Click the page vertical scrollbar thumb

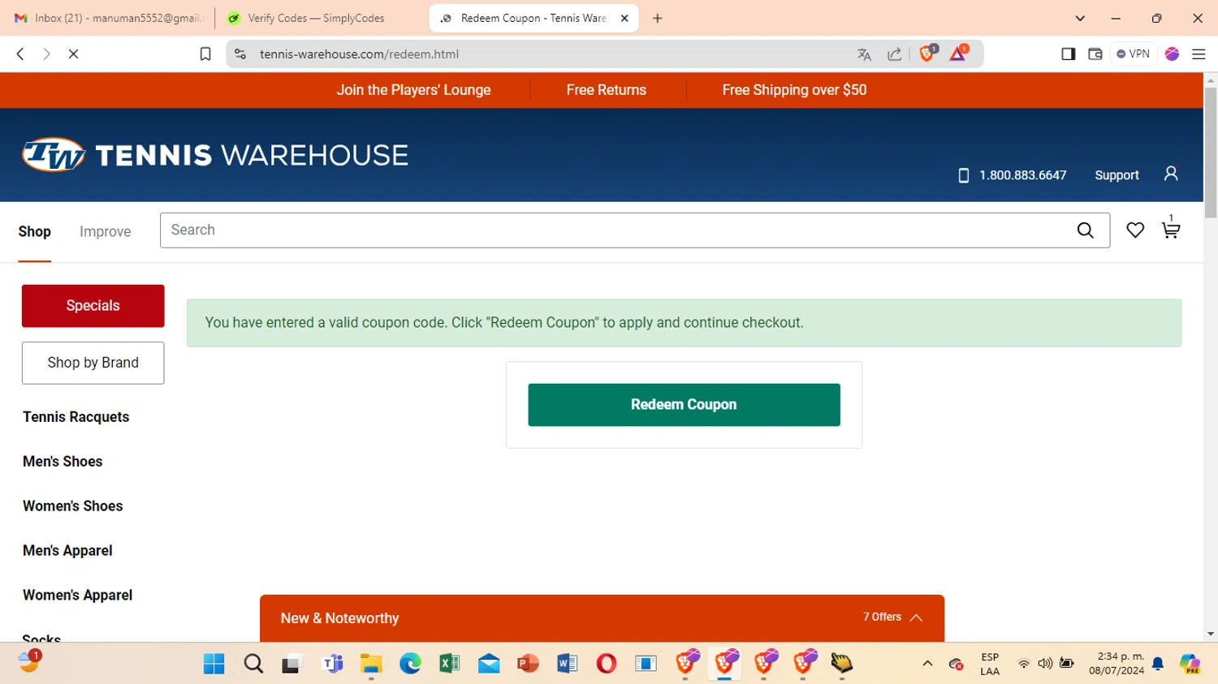1211,153
